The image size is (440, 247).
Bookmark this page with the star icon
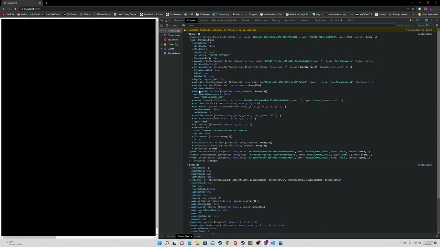pos(413,9)
